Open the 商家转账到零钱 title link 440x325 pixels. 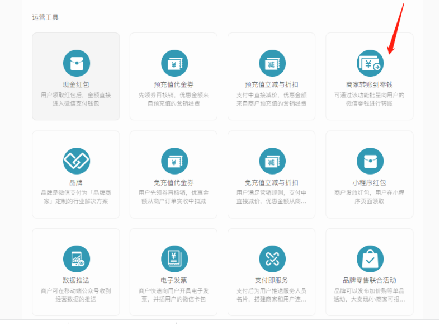pyautogui.click(x=370, y=84)
